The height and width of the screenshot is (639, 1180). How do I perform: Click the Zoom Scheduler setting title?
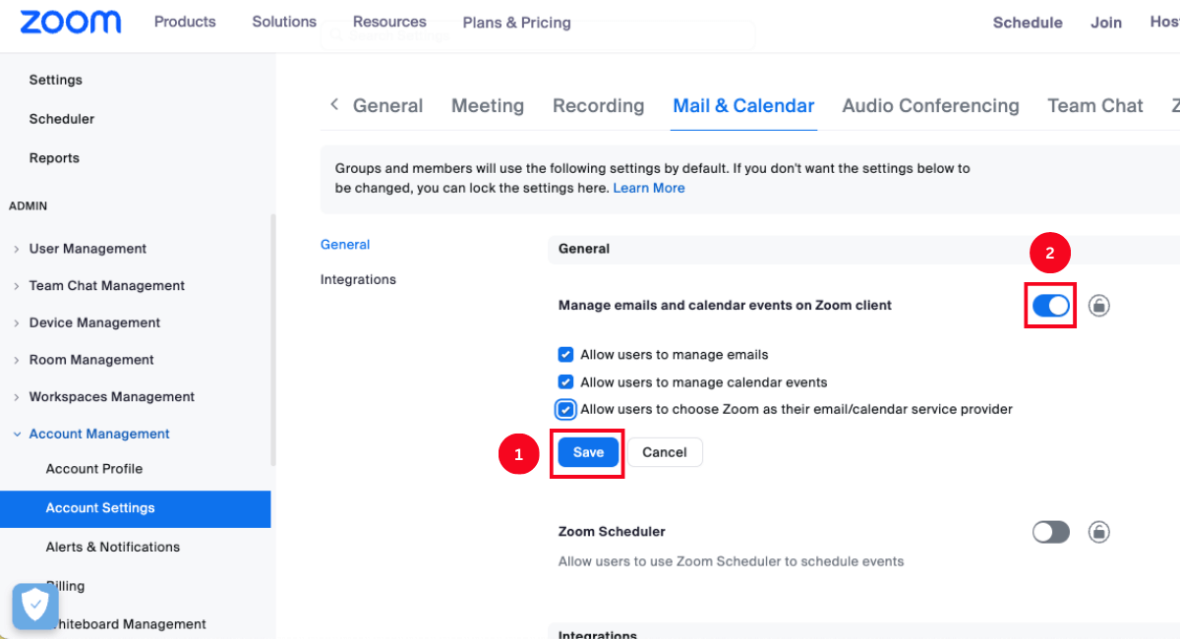tap(612, 532)
